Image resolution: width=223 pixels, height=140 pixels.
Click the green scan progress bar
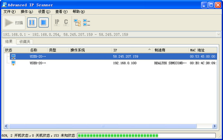click(x=146, y=136)
